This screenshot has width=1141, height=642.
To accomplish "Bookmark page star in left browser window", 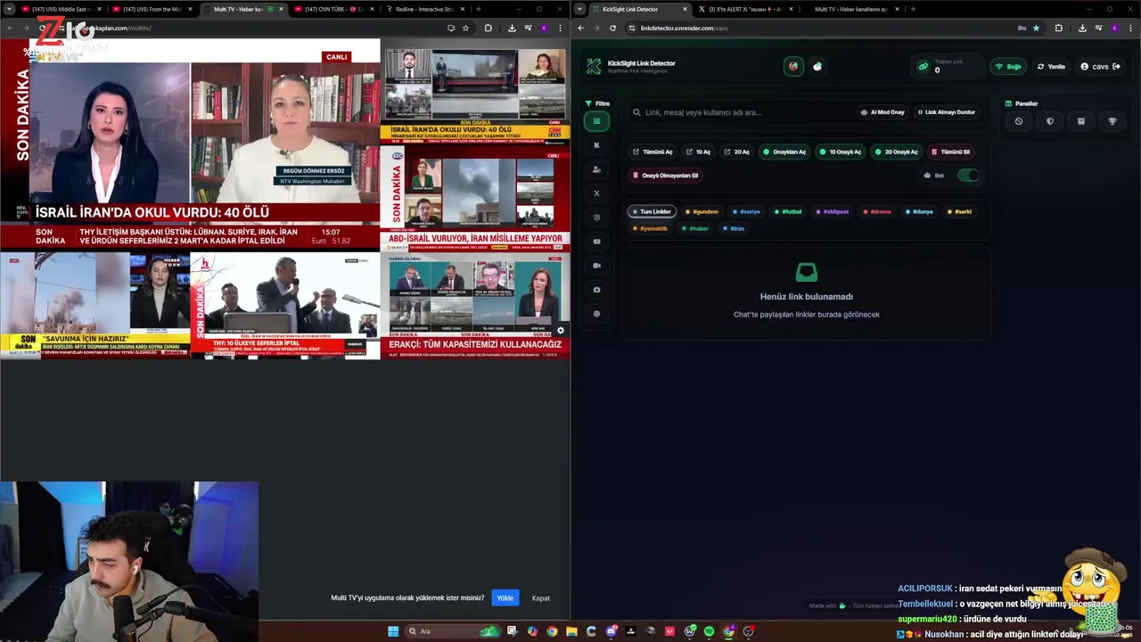I will click(x=465, y=28).
